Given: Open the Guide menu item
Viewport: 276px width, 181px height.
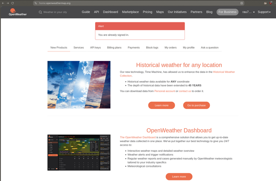Looking at the screenshot, I should click(86, 12).
